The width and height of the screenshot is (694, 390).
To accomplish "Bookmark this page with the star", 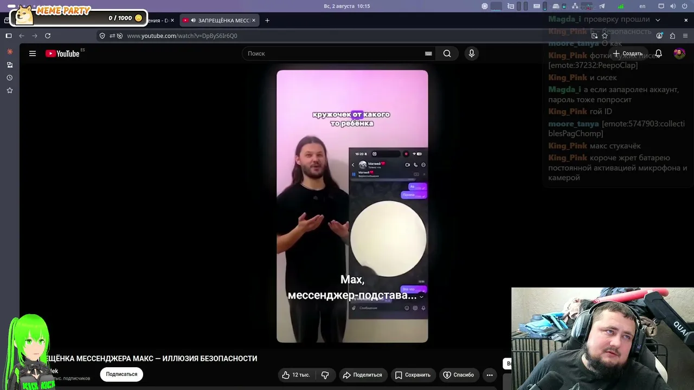I will point(605,36).
